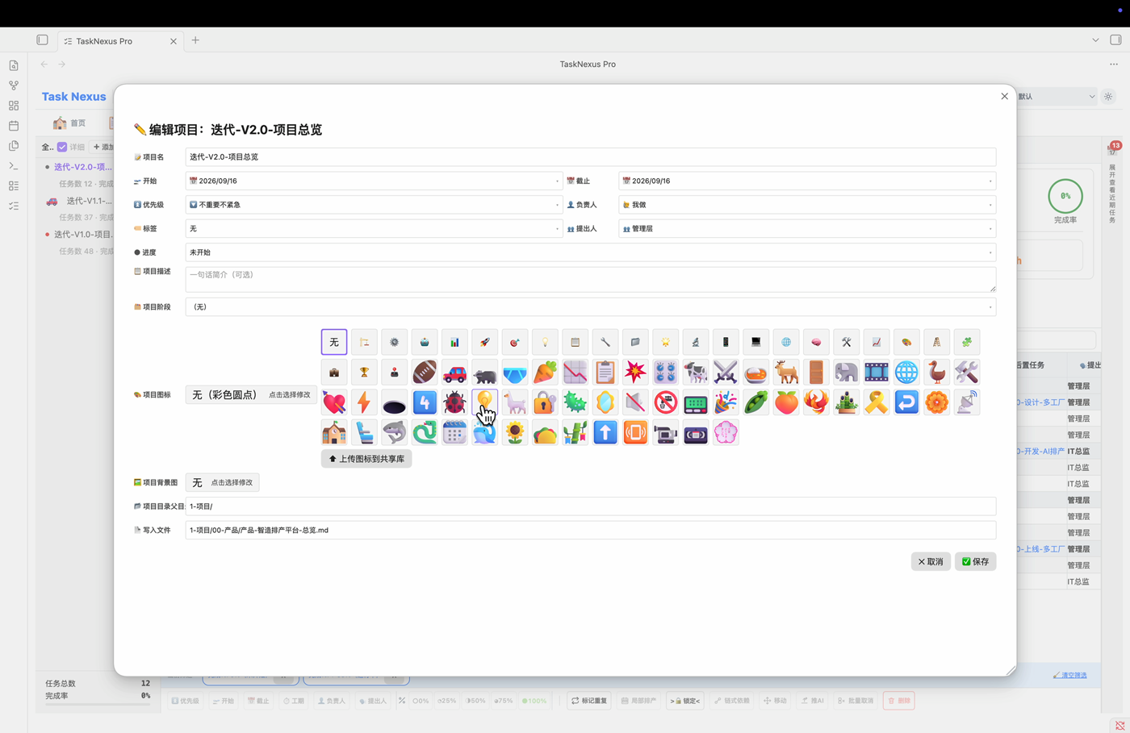Pick the yellow ribbon project icon

pos(877,402)
